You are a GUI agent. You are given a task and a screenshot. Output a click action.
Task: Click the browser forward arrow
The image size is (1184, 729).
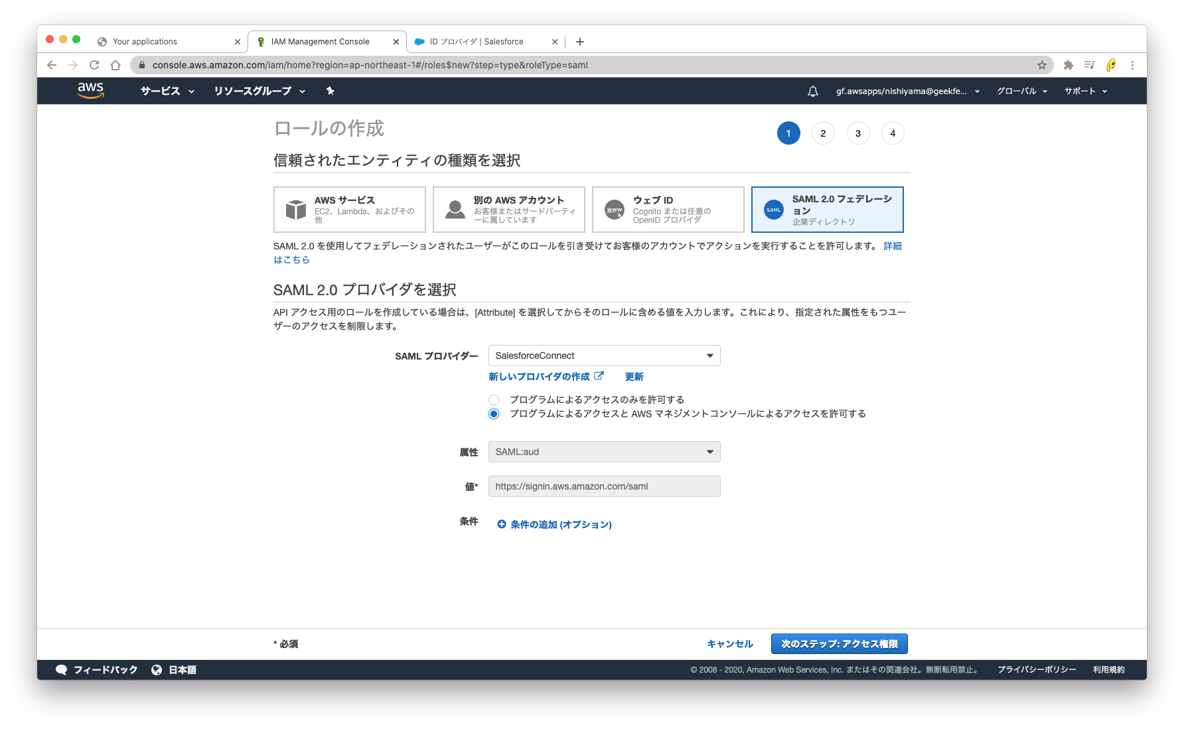[x=73, y=65]
